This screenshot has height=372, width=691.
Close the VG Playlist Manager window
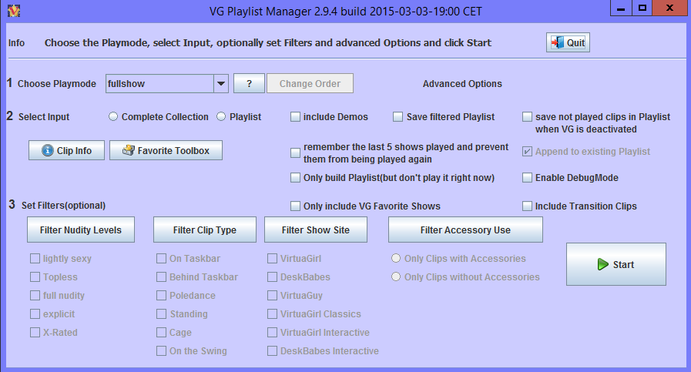pyautogui.click(x=670, y=8)
